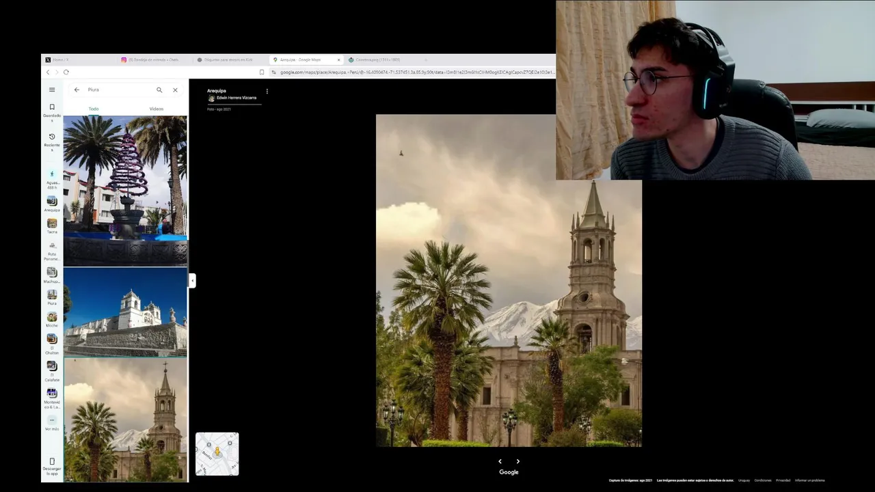Switch to the Todo photos tab
Image resolution: width=875 pixels, height=492 pixels.
[94, 109]
